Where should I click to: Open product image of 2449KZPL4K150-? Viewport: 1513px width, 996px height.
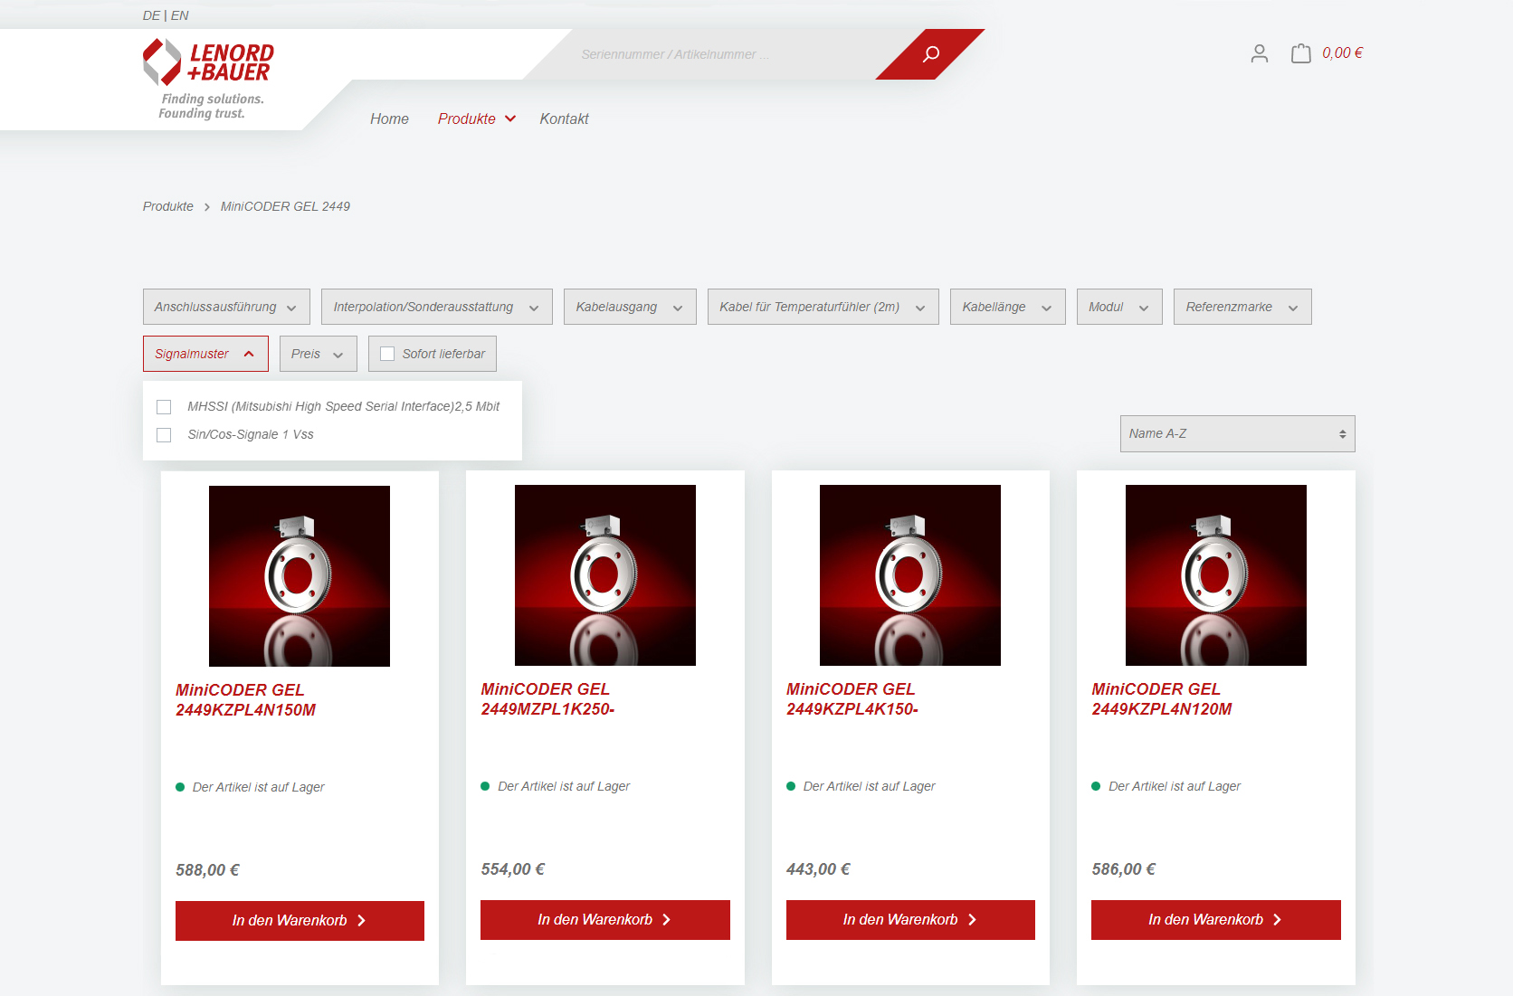(910, 575)
